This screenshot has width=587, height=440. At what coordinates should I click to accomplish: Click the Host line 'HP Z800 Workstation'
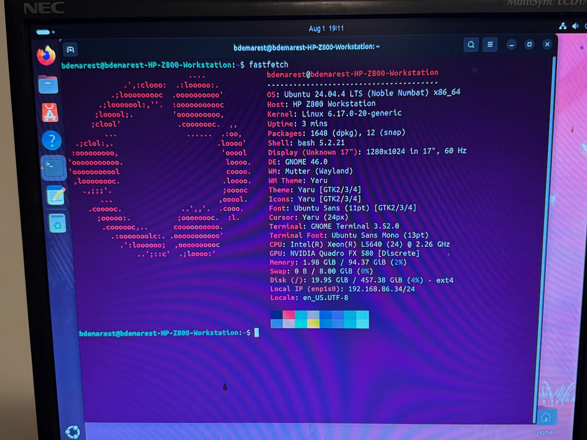(x=321, y=104)
